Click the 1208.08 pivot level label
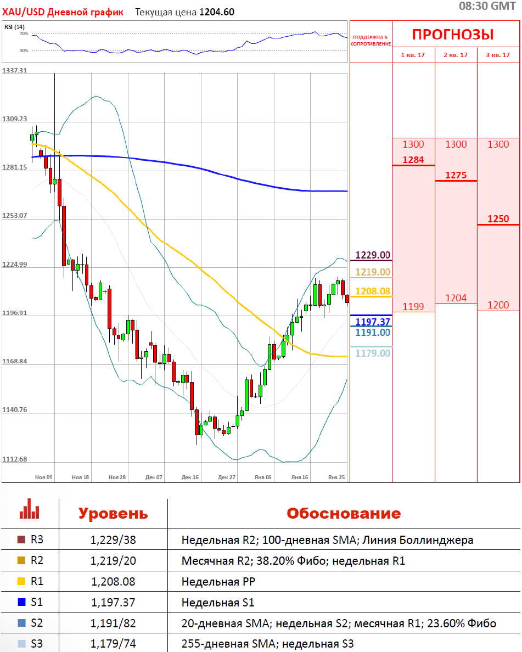Image resolution: width=522 pixels, height=652 pixels. coord(373,291)
